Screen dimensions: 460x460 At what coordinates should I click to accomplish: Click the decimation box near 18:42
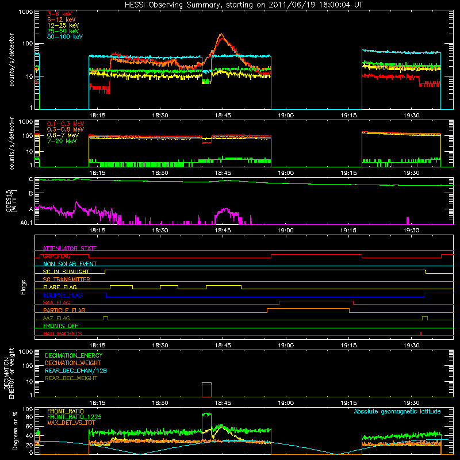[x=206, y=390]
